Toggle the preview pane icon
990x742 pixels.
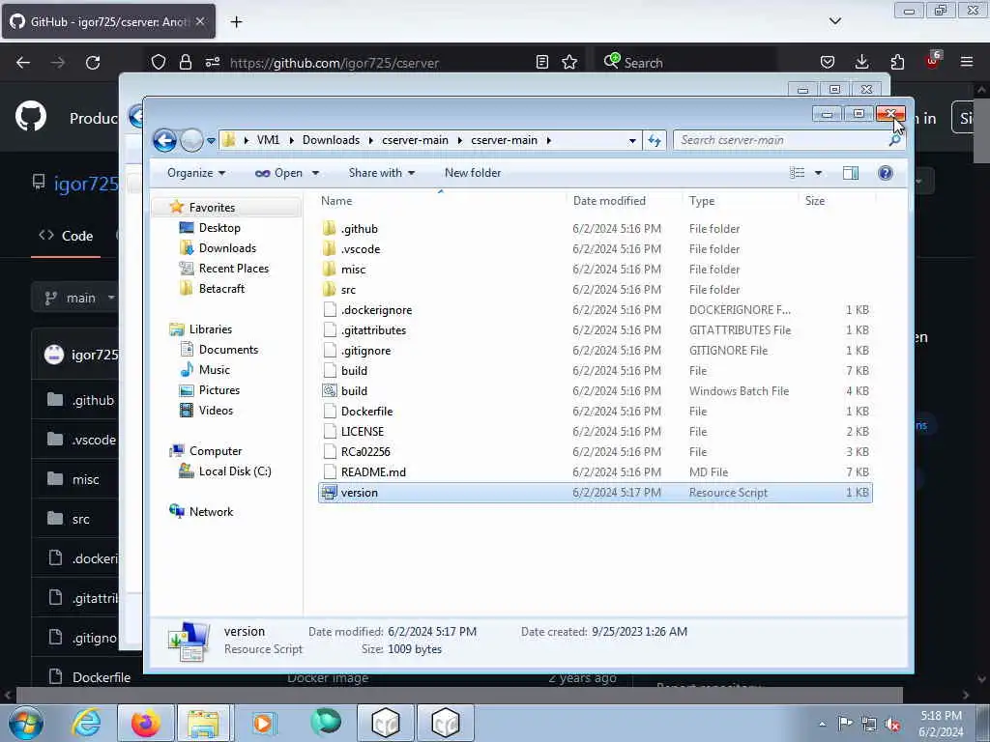[x=851, y=173]
